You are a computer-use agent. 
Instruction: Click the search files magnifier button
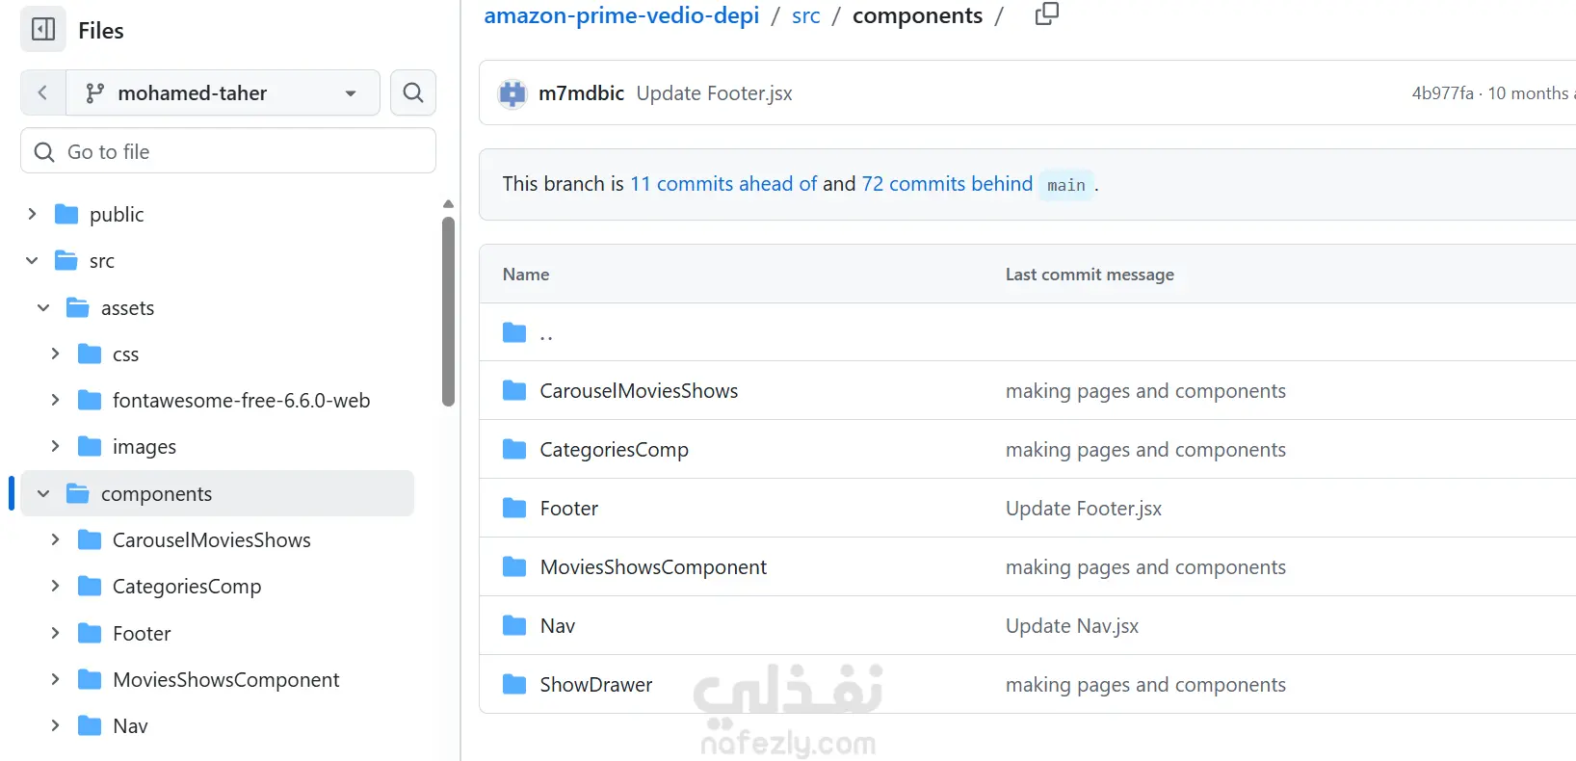(413, 92)
